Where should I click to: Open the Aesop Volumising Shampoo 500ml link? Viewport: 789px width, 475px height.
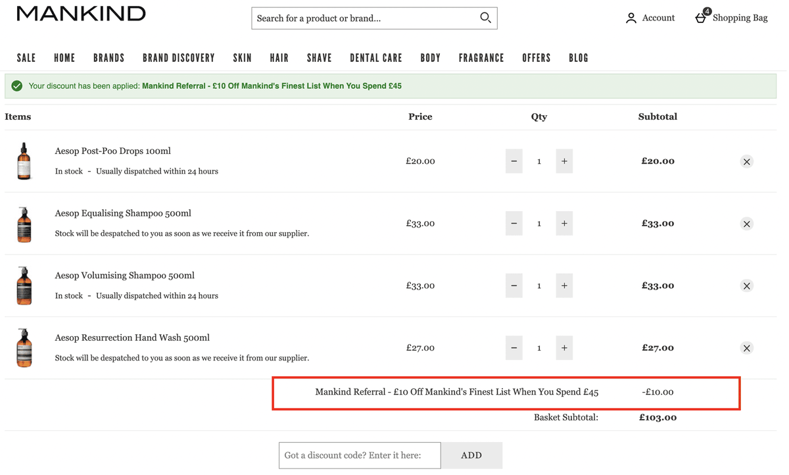(125, 275)
